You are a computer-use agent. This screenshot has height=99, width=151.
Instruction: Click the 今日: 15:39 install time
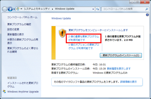pos(99,69)
